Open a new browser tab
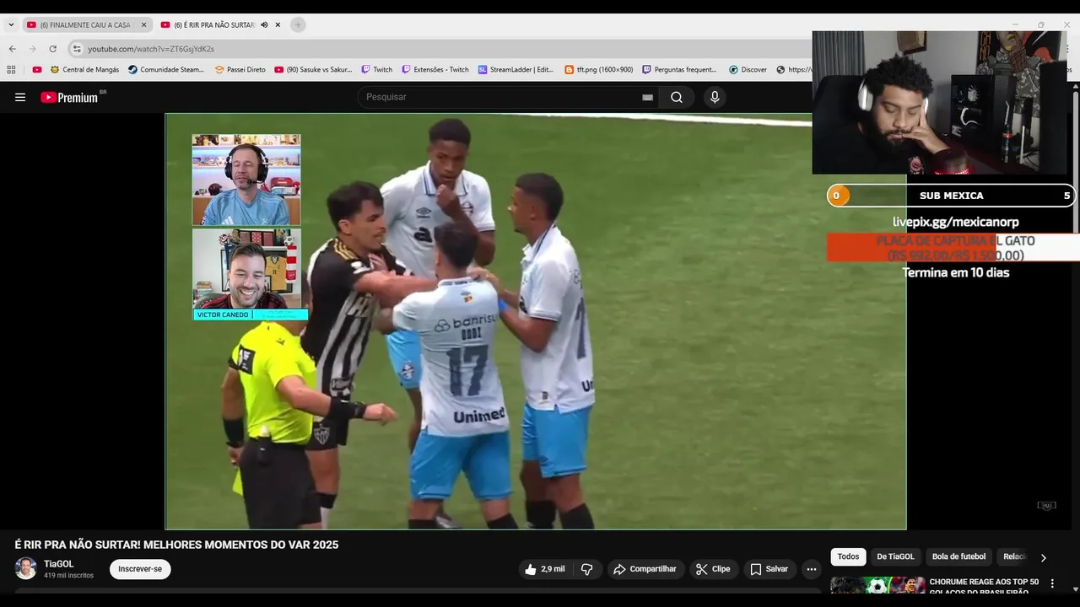This screenshot has height=607, width=1080. tap(298, 25)
